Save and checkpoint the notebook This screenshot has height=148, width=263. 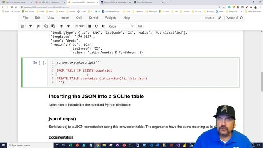(22, 26)
